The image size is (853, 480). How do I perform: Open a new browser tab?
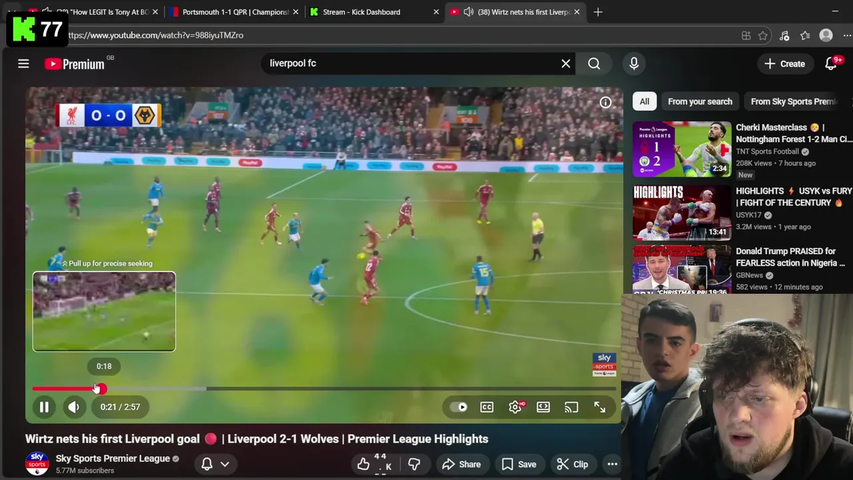598,12
